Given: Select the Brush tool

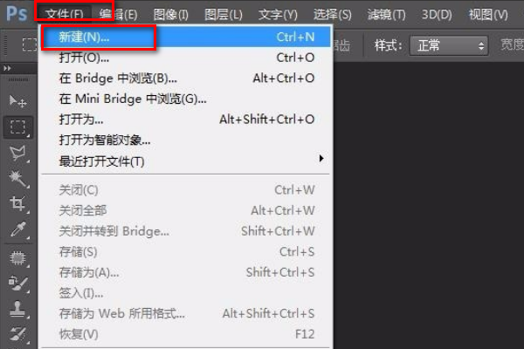Looking at the screenshot, I should (x=17, y=284).
